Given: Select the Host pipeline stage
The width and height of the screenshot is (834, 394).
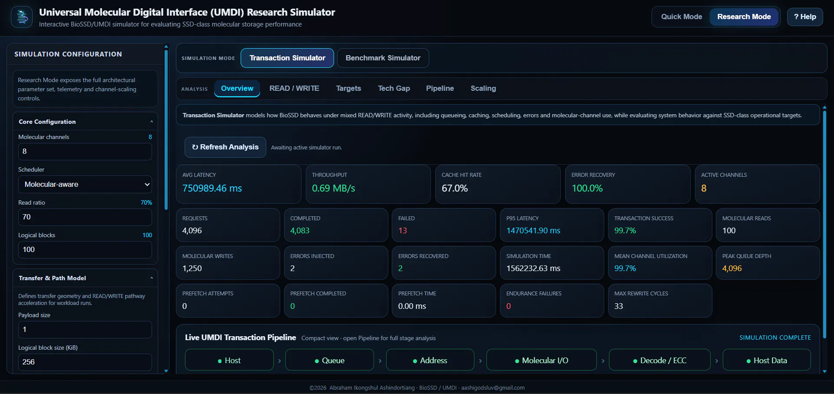Looking at the screenshot, I should 229,360.
